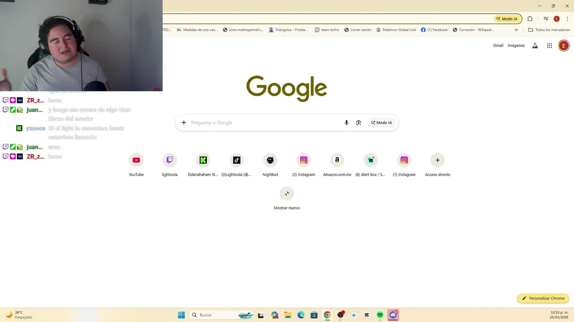The image size is (574, 322).
Task: Open CapCut from the taskbar
Action: coord(367,315)
